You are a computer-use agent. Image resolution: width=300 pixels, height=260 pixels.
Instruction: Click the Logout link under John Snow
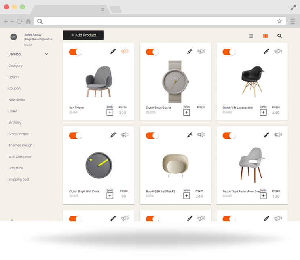coord(28,44)
